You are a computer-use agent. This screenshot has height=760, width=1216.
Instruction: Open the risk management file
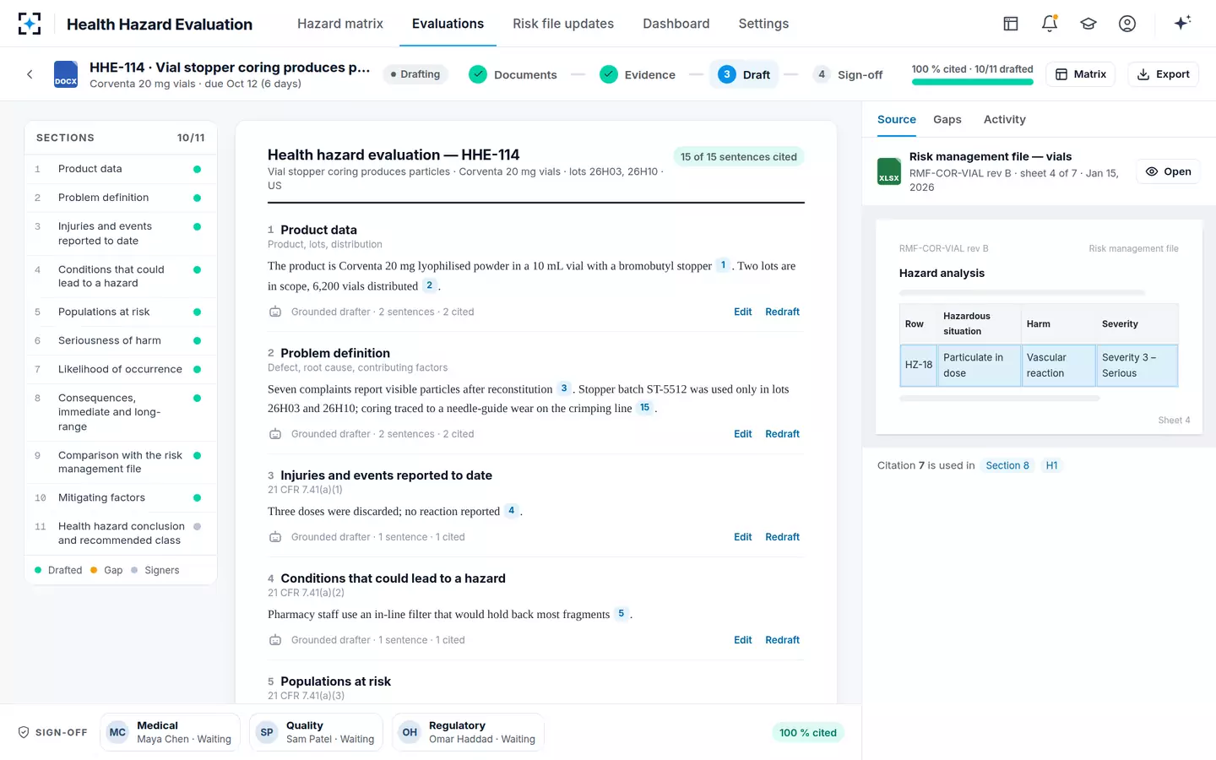[x=1168, y=171]
